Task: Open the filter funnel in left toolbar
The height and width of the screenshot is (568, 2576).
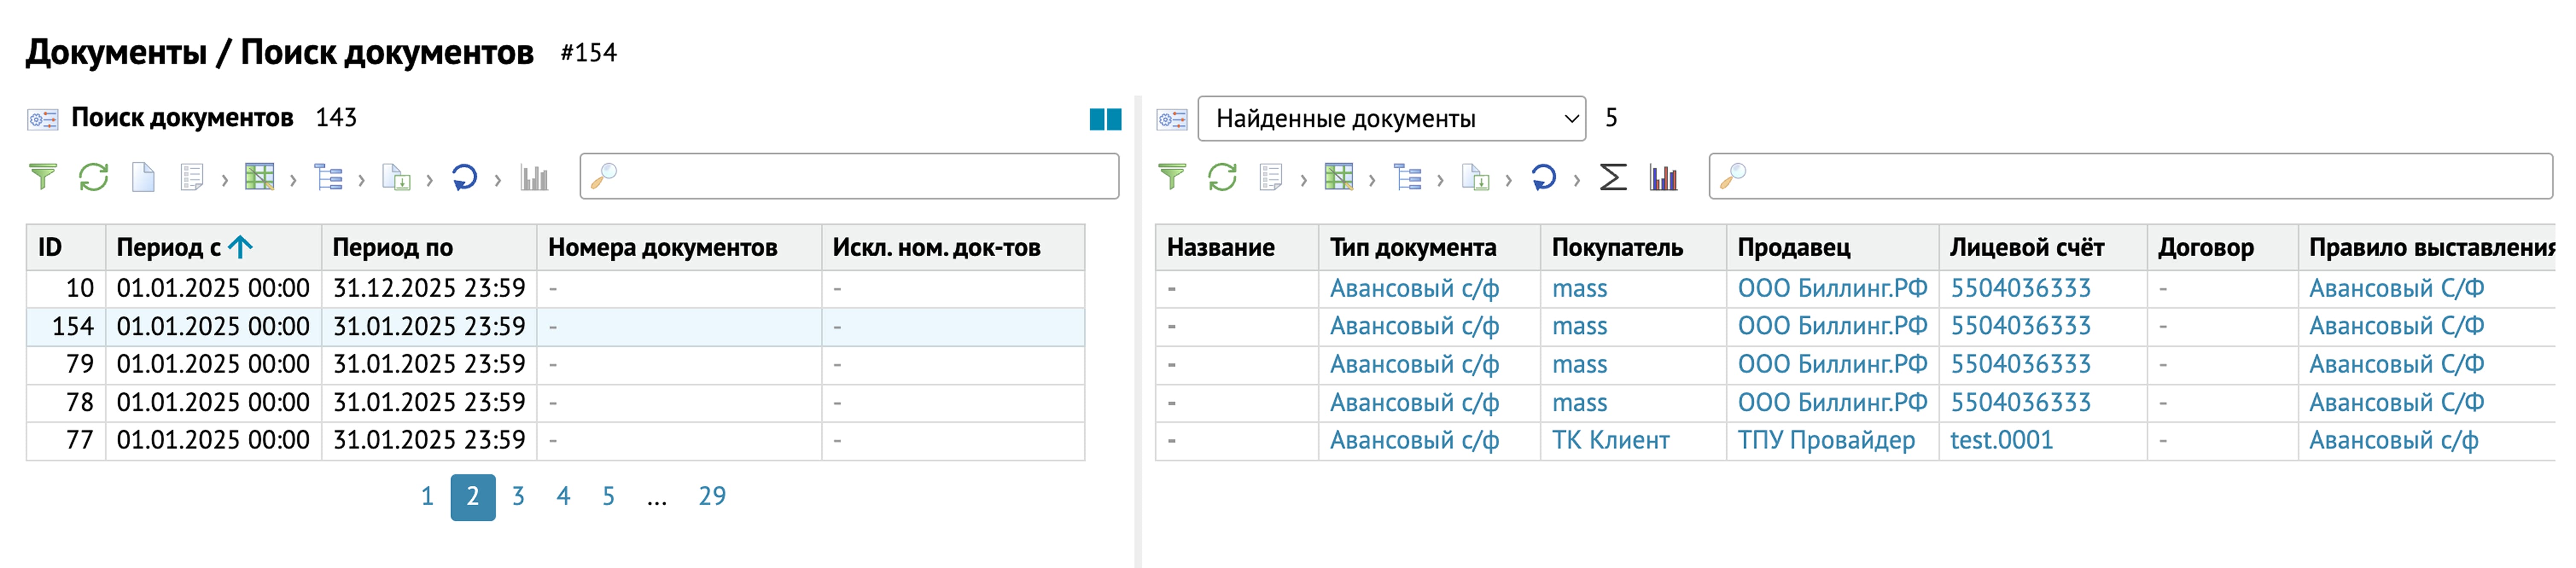Action: (x=43, y=177)
